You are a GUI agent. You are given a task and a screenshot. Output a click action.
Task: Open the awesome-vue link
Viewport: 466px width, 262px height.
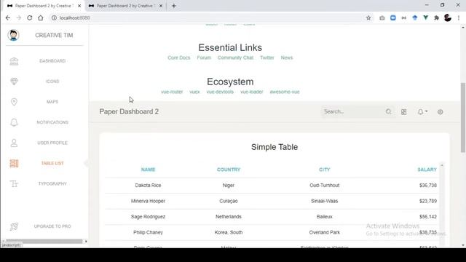tap(285, 92)
